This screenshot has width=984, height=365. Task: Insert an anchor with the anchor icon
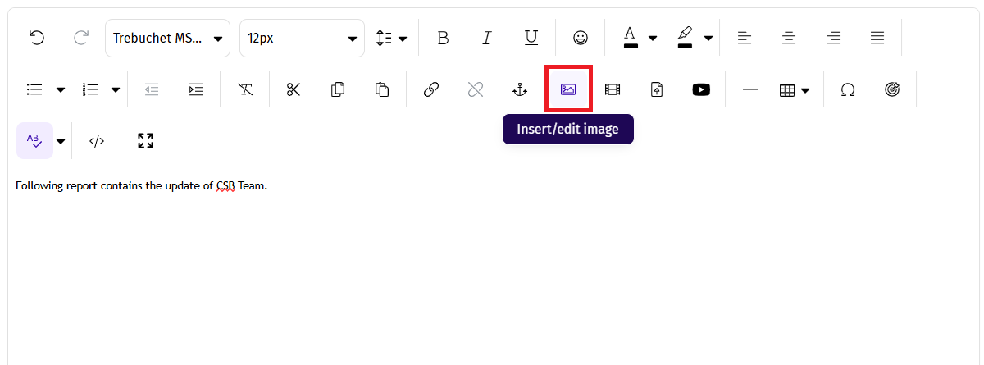coord(520,89)
